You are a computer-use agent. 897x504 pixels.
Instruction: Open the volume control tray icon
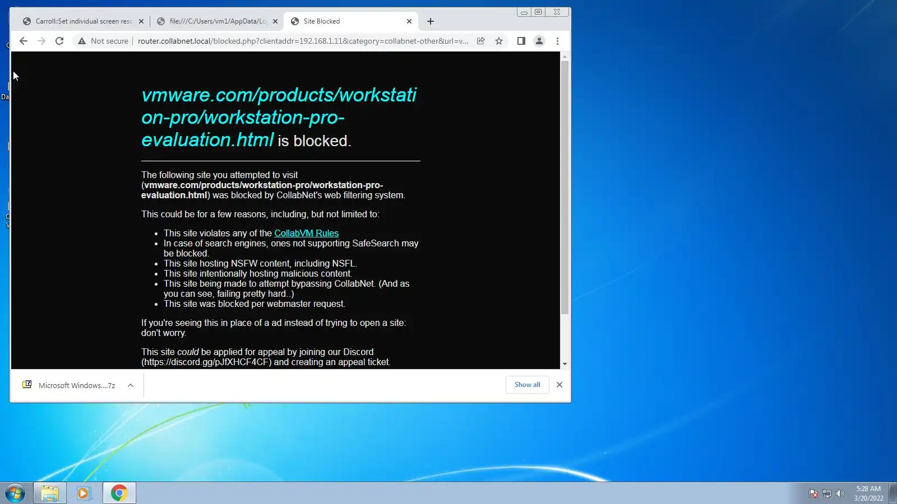pos(840,493)
